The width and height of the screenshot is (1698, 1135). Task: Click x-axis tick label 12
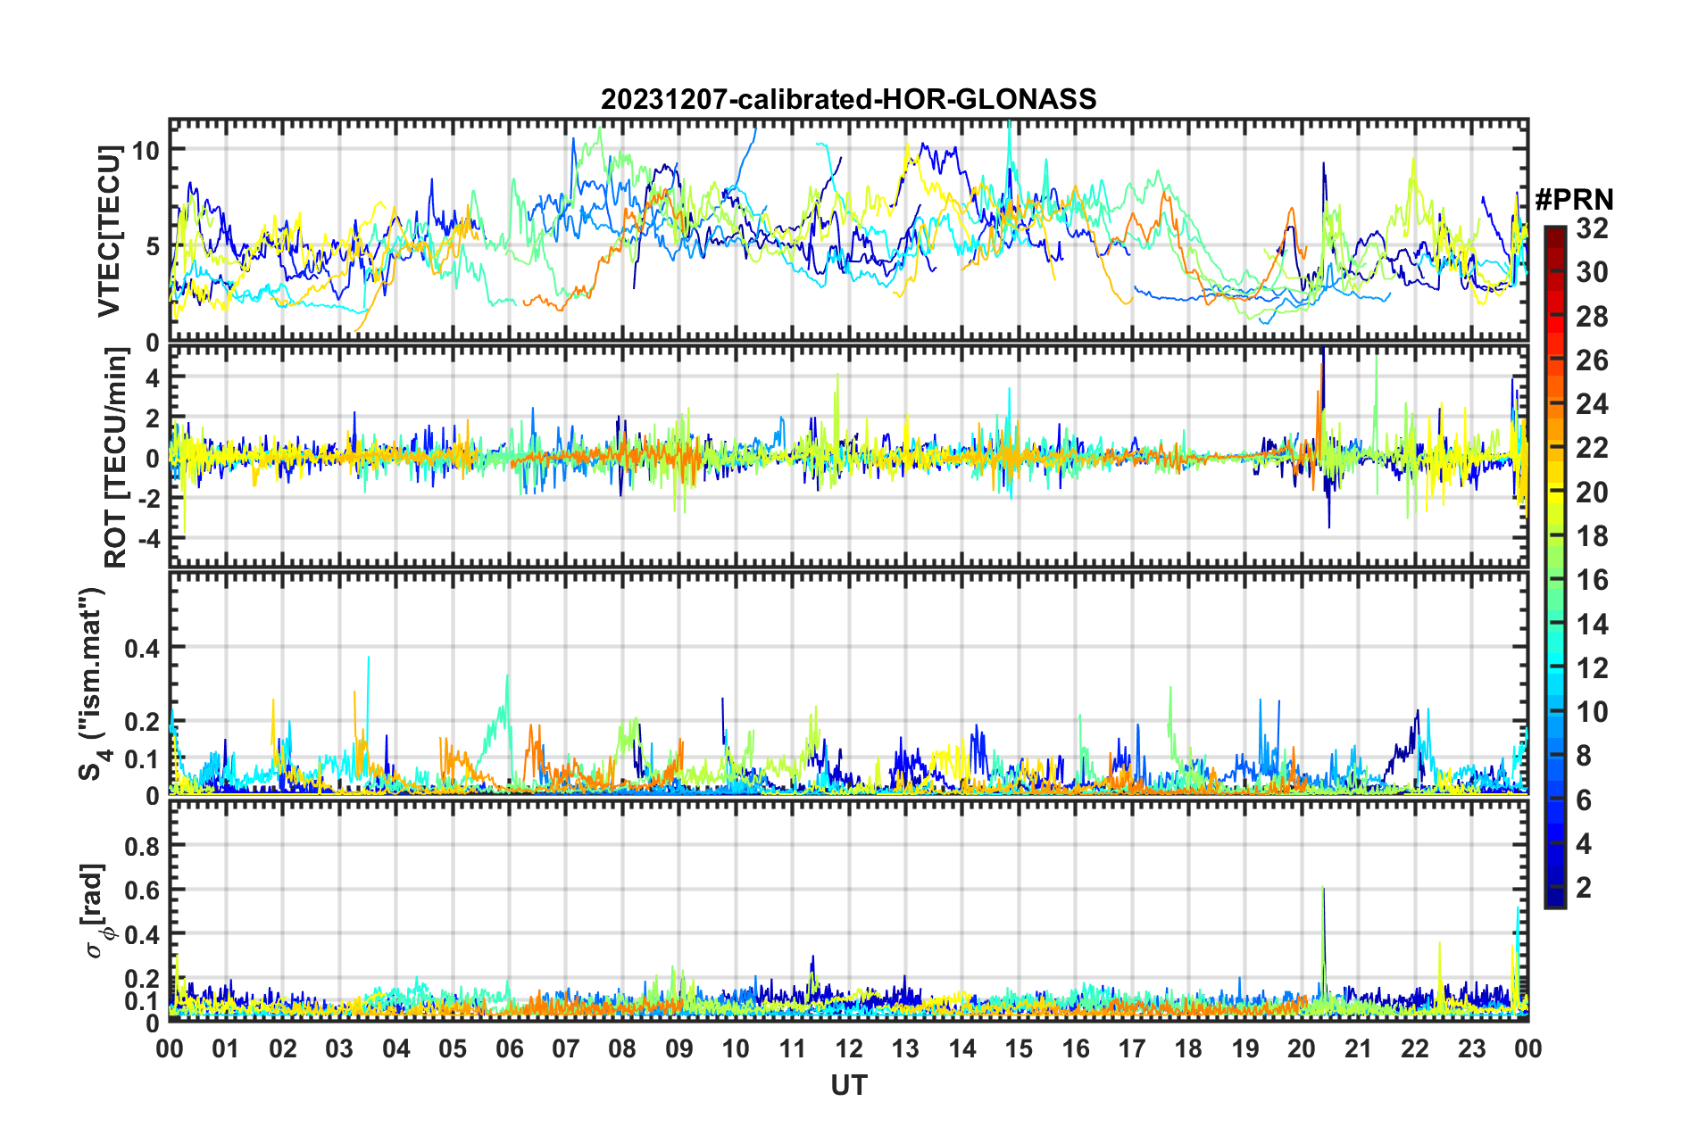[x=849, y=1048]
